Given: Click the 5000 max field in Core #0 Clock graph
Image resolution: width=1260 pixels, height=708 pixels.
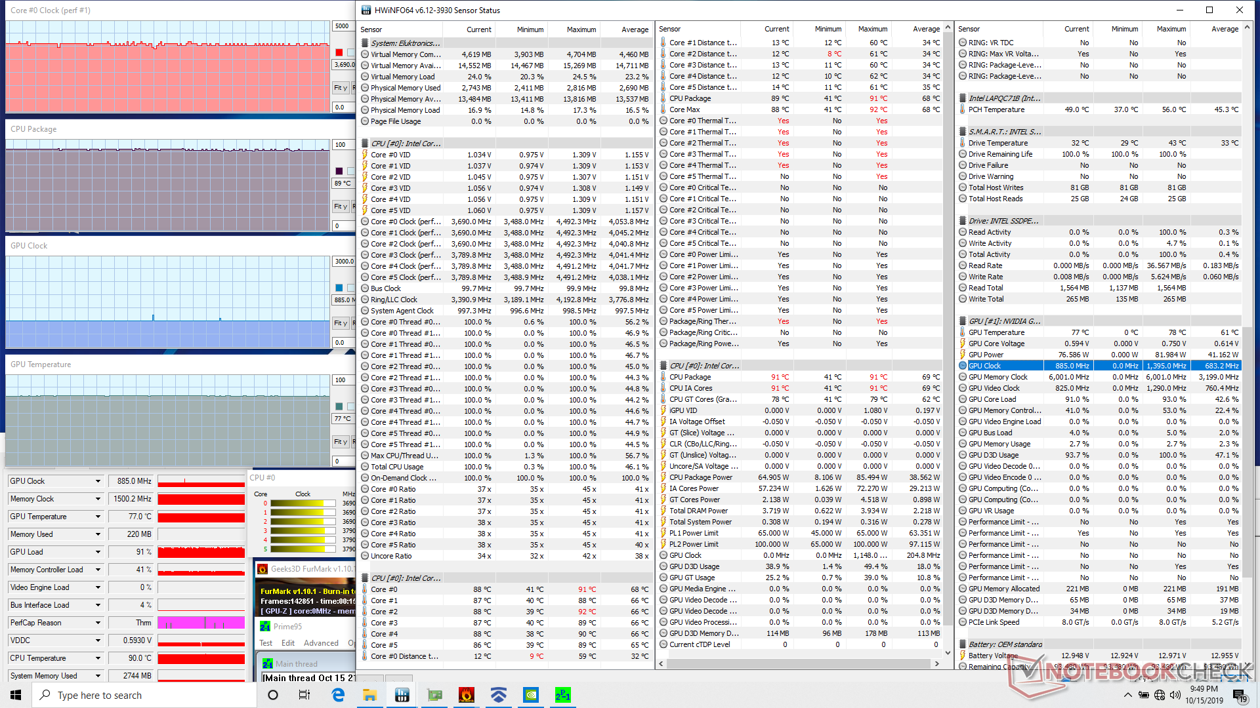Looking at the screenshot, I should (343, 26).
